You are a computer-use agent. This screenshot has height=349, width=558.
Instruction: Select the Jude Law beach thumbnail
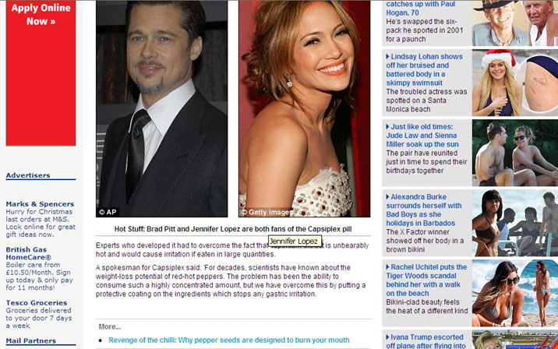[514, 153]
